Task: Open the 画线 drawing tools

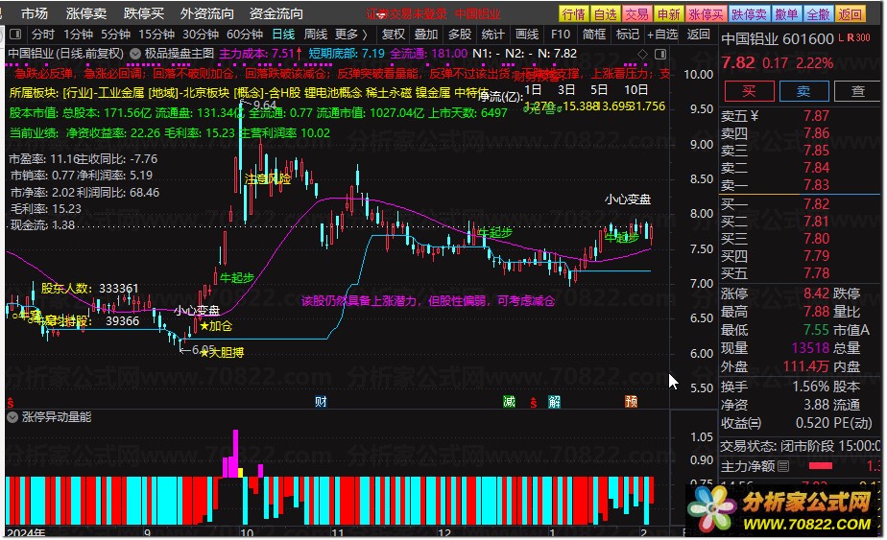Action: click(x=527, y=35)
